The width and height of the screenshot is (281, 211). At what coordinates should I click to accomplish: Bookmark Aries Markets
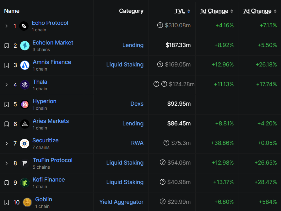pos(7,124)
